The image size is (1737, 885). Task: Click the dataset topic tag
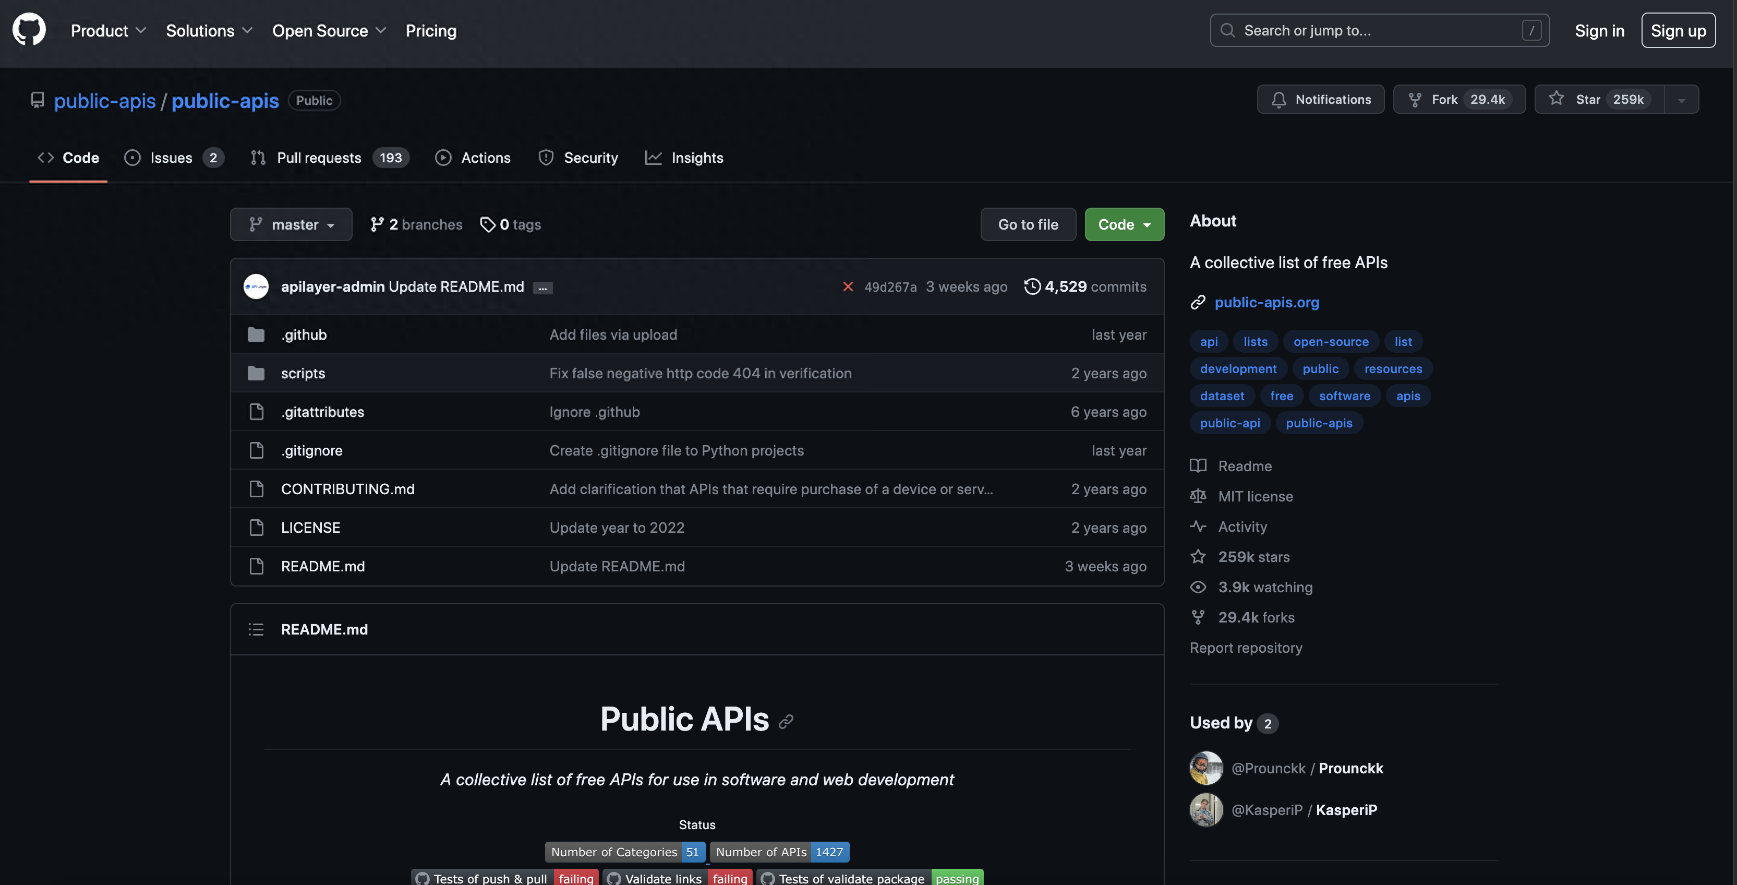[x=1221, y=396]
